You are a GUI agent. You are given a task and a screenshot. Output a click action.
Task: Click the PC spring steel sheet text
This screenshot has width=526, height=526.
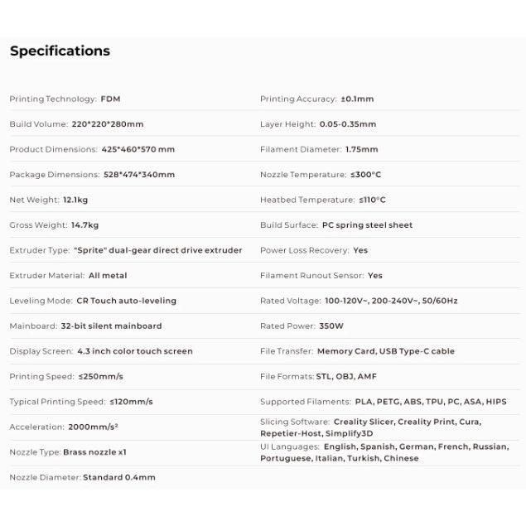(367, 225)
